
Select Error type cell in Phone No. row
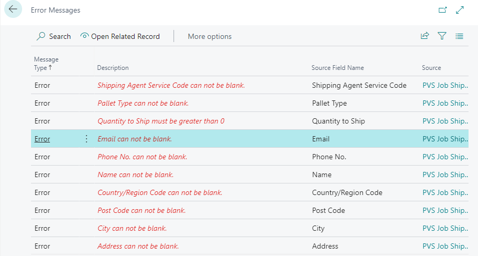tap(42, 157)
